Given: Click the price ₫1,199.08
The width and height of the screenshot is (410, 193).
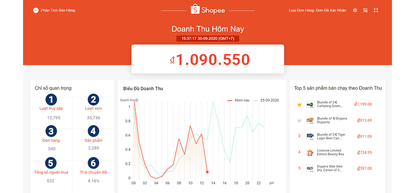Looking at the screenshot, I should pyautogui.click(x=363, y=104).
